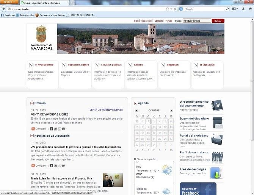Click the Mapa web link
The width and height of the screenshot is (254, 195).
(147, 21)
